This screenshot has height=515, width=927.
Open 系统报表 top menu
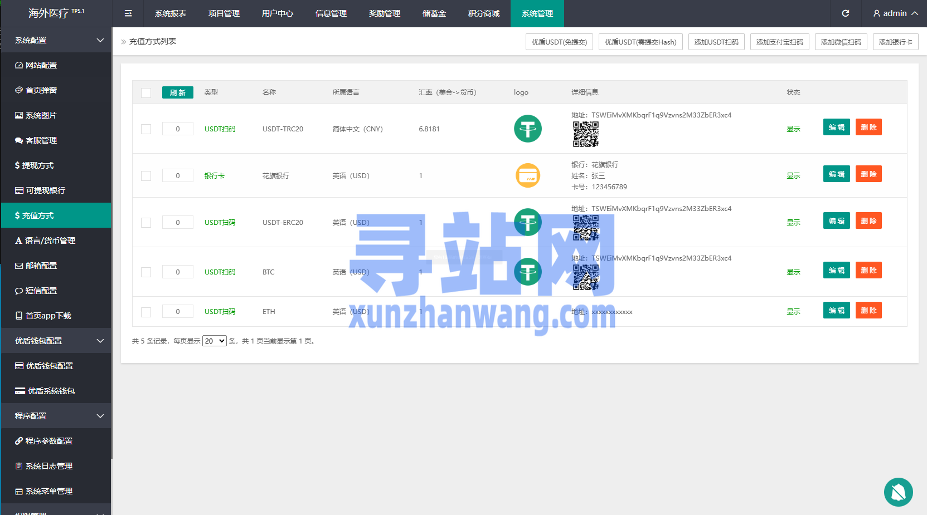pos(171,13)
